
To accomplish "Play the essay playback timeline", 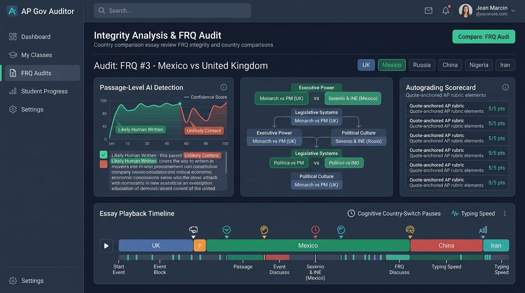I will tap(106, 246).
